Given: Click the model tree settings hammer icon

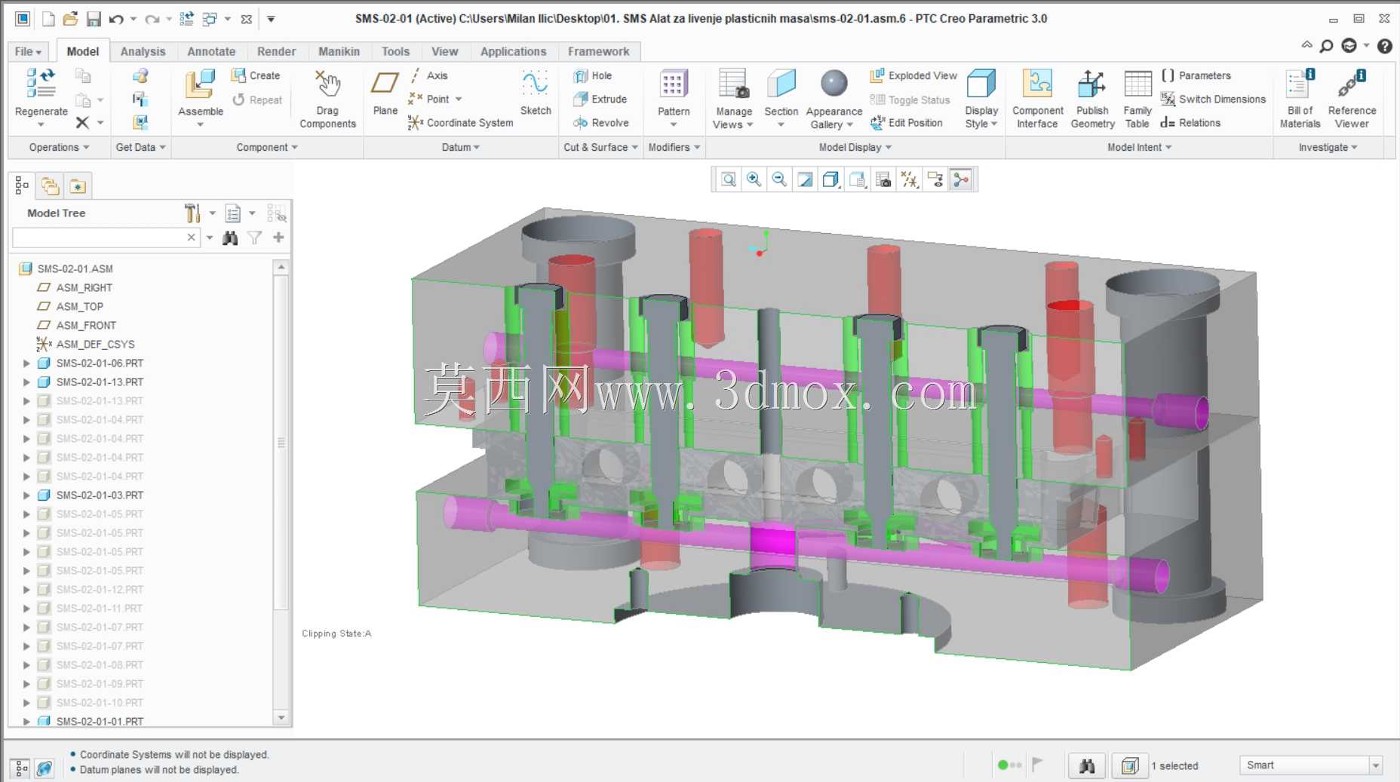Looking at the screenshot, I should point(192,213).
